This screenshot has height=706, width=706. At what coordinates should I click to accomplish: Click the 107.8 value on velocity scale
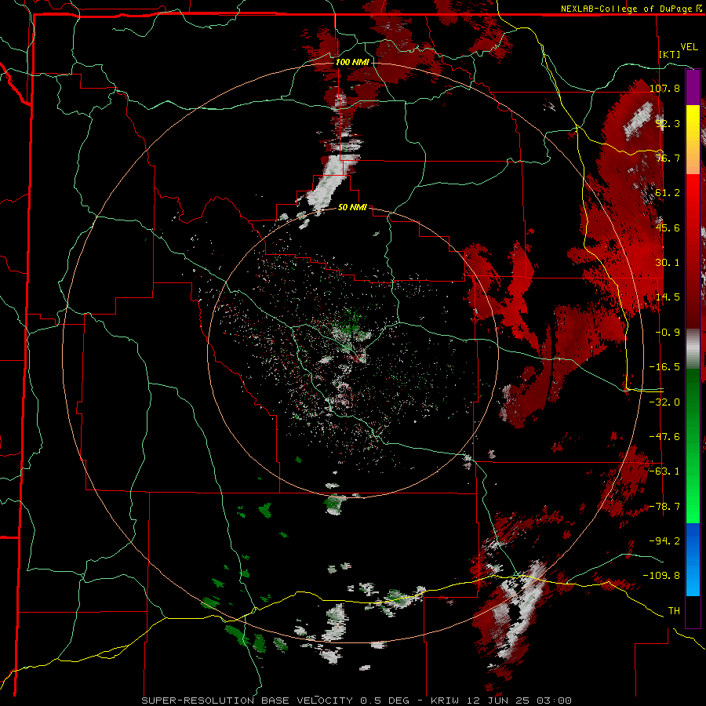664,88
